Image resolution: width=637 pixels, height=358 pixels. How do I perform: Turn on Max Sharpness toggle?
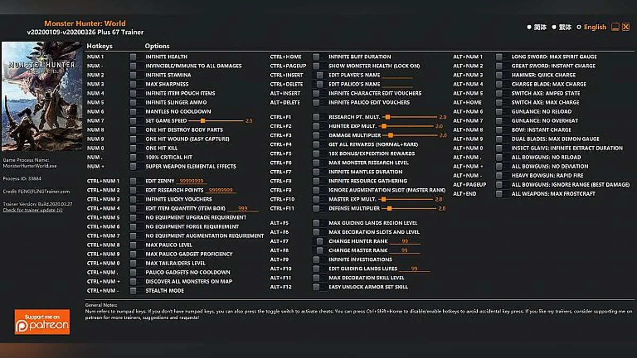133,84
